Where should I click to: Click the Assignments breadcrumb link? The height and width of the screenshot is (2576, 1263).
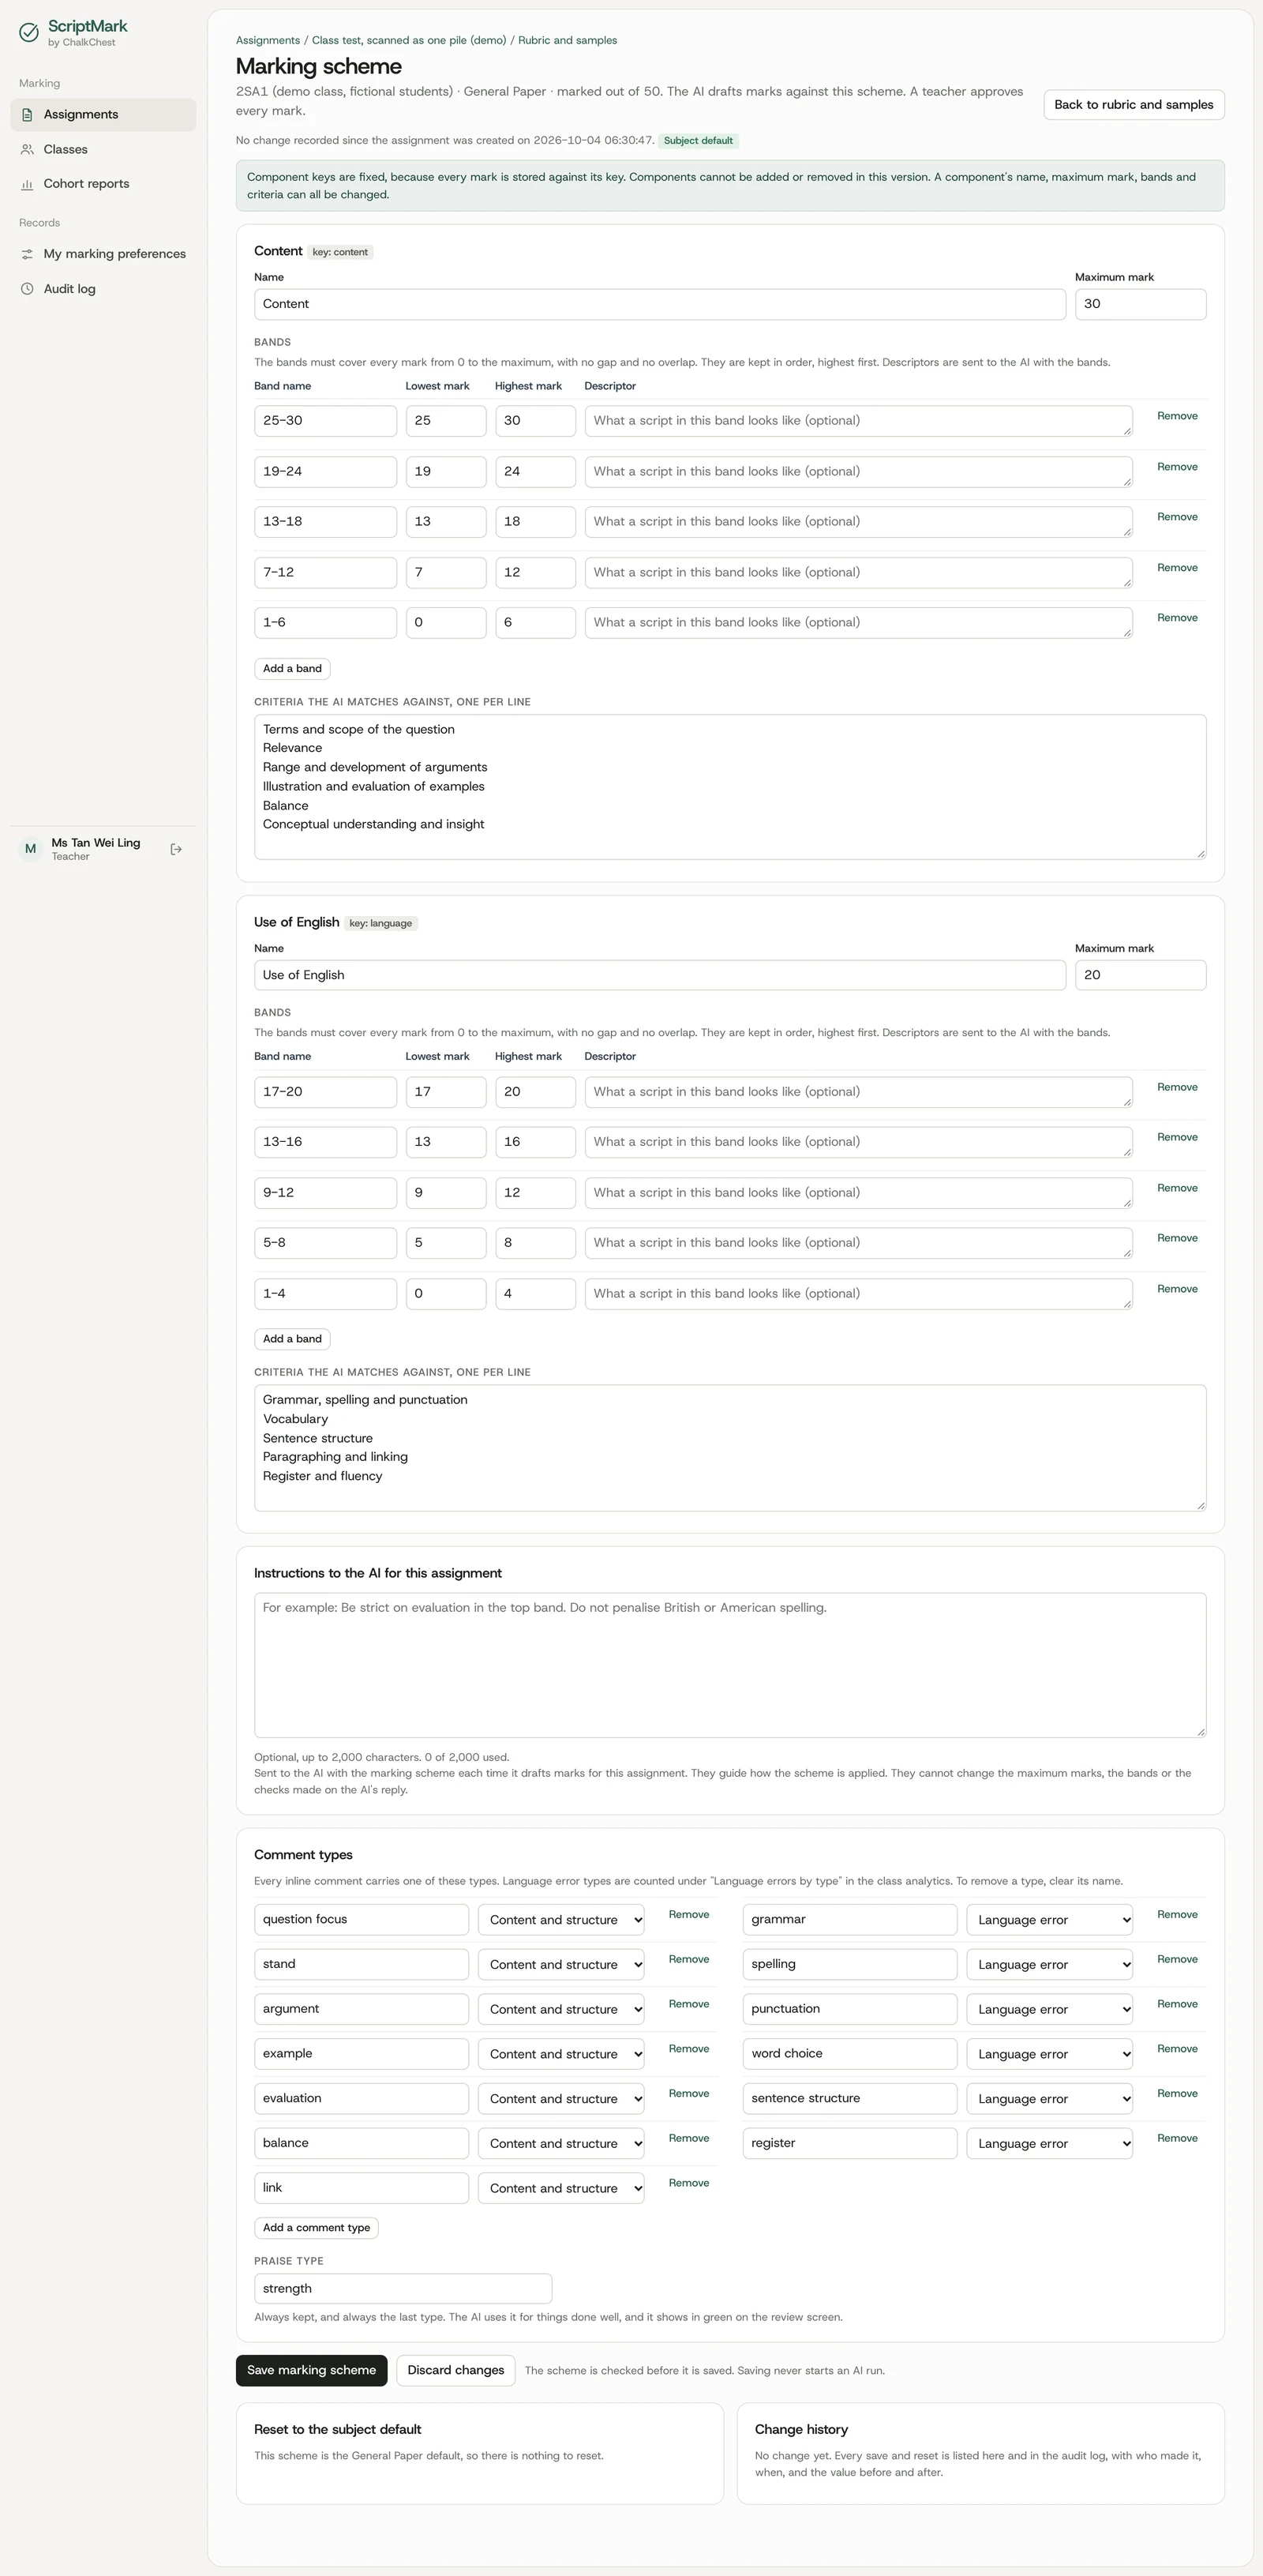coord(268,41)
